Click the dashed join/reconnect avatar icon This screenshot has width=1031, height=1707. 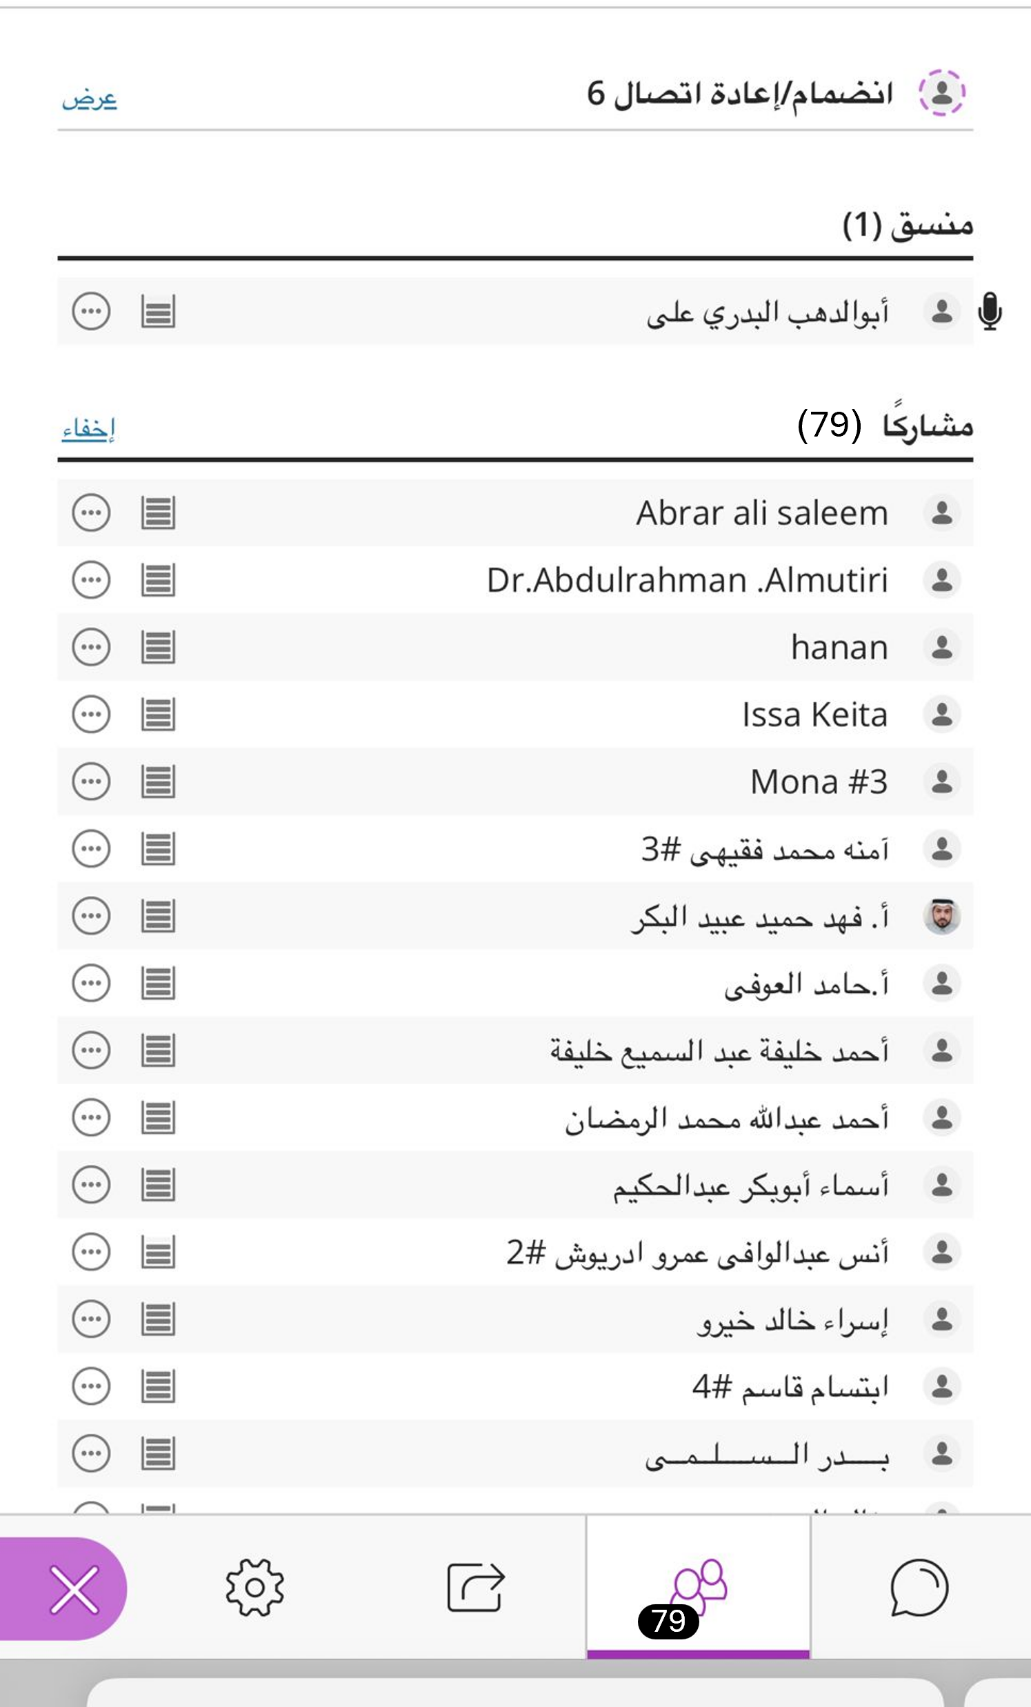click(941, 93)
